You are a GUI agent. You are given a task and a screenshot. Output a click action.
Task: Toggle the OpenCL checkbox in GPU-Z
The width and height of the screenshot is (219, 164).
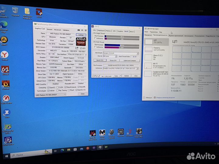point(48,87)
